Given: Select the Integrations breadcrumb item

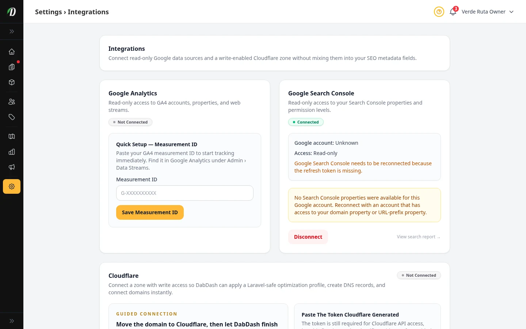Looking at the screenshot, I should (88, 12).
